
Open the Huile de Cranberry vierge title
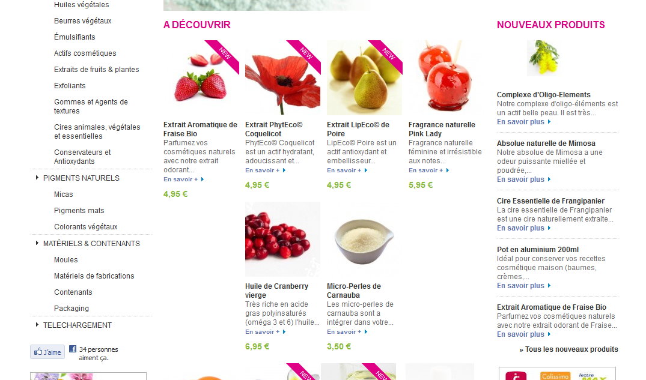[276, 291]
